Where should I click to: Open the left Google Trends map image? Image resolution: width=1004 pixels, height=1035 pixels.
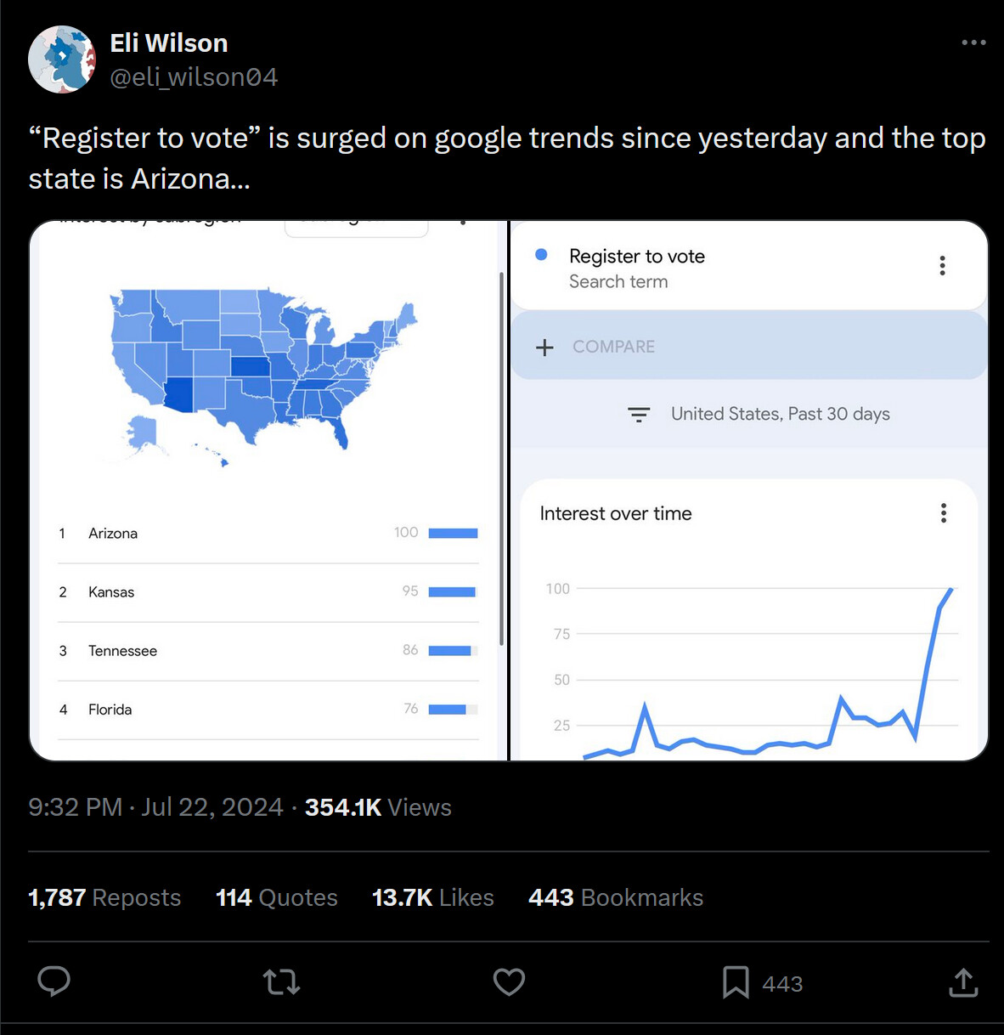click(x=268, y=490)
